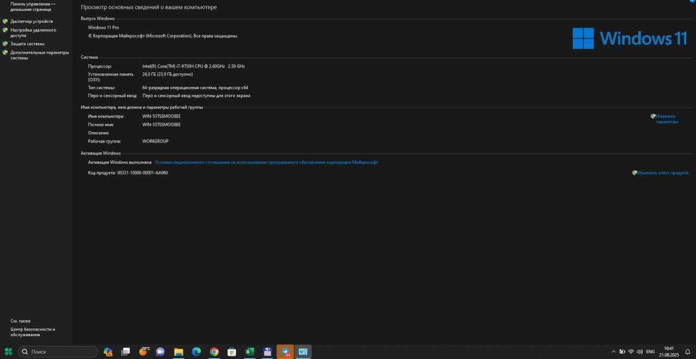Open Task View from the taskbar
Image resolution: width=696 pixels, height=359 pixels.
point(125,352)
